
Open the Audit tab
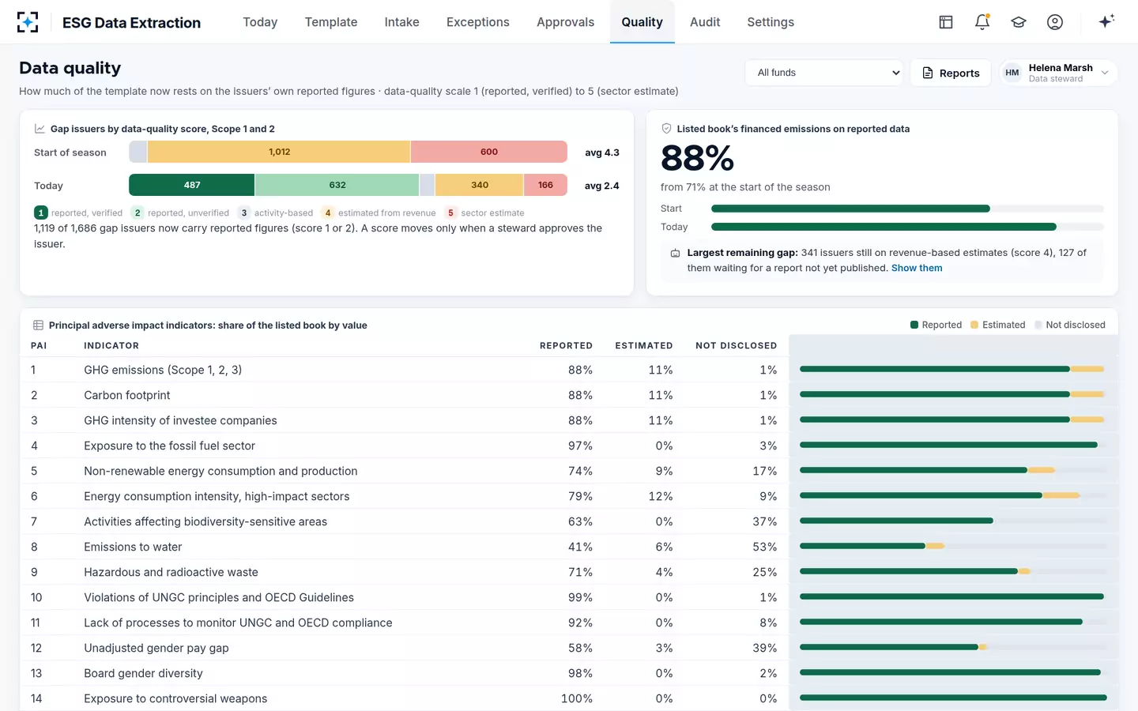coord(705,22)
